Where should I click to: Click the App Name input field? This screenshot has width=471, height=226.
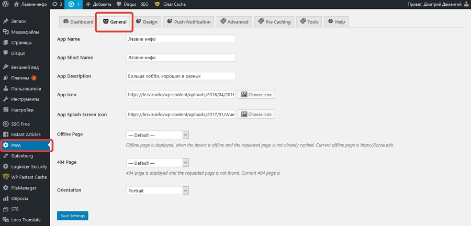[181, 39]
